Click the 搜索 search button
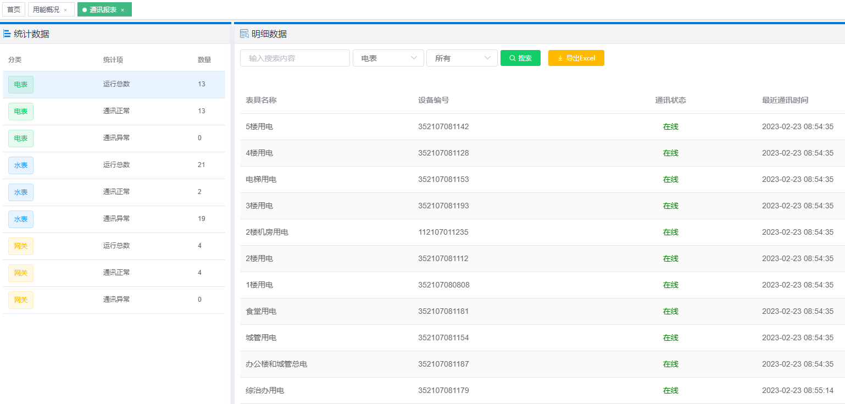Viewport: 845px width, 404px height. (x=520, y=58)
